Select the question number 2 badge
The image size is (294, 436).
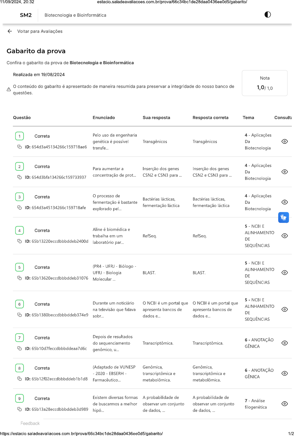click(20, 166)
